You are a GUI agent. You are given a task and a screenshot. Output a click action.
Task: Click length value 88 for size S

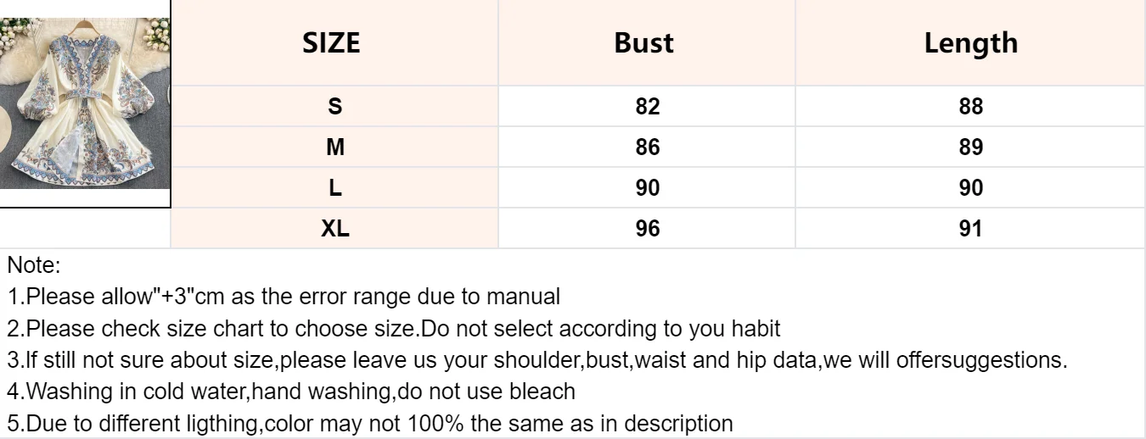[970, 107]
